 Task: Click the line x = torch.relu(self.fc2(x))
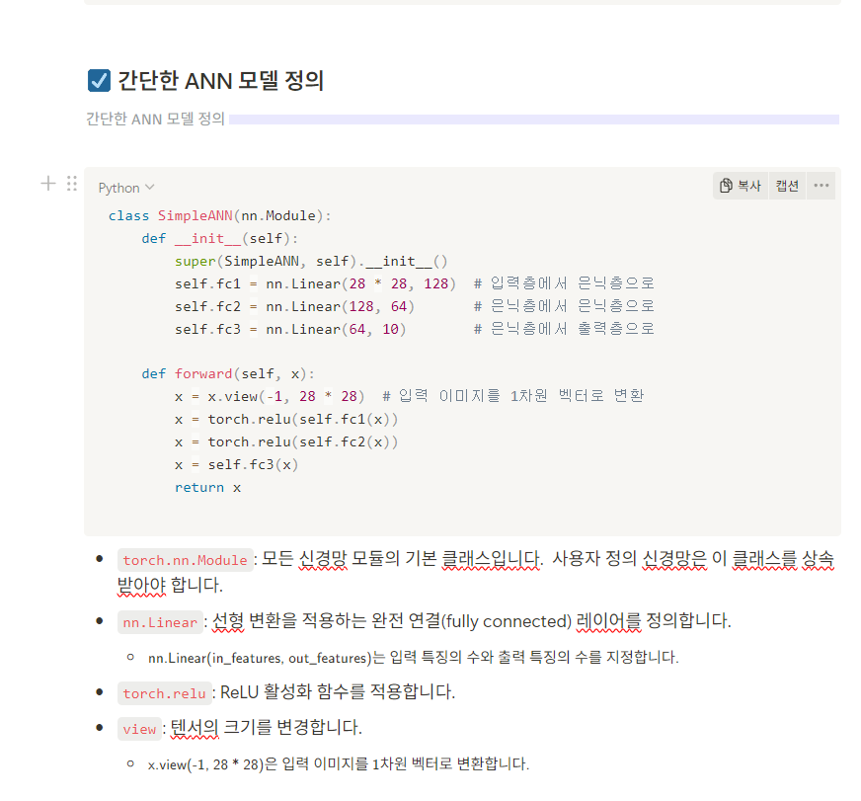click(286, 441)
